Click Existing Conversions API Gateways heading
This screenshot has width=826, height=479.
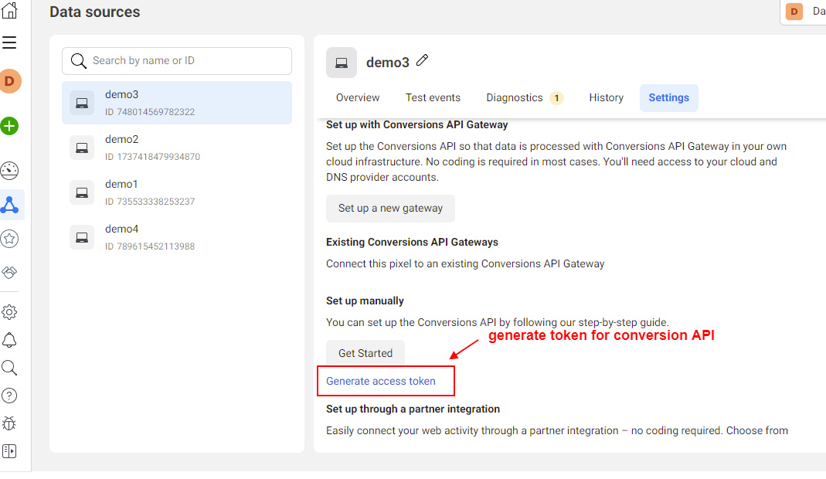[x=412, y=242]
